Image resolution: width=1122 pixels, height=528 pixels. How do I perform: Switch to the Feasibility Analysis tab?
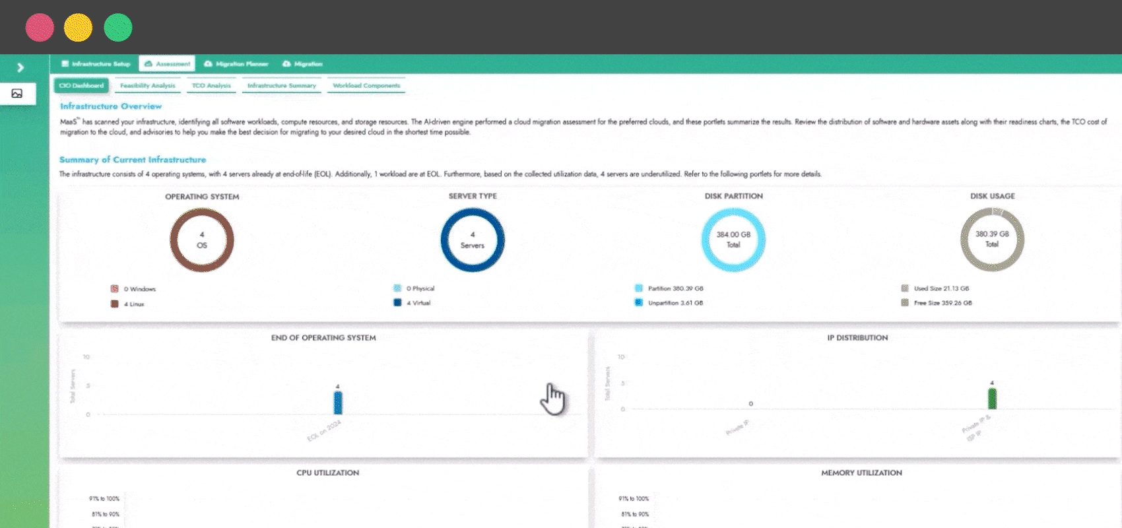pyautogui.click(x=148, y=86)
